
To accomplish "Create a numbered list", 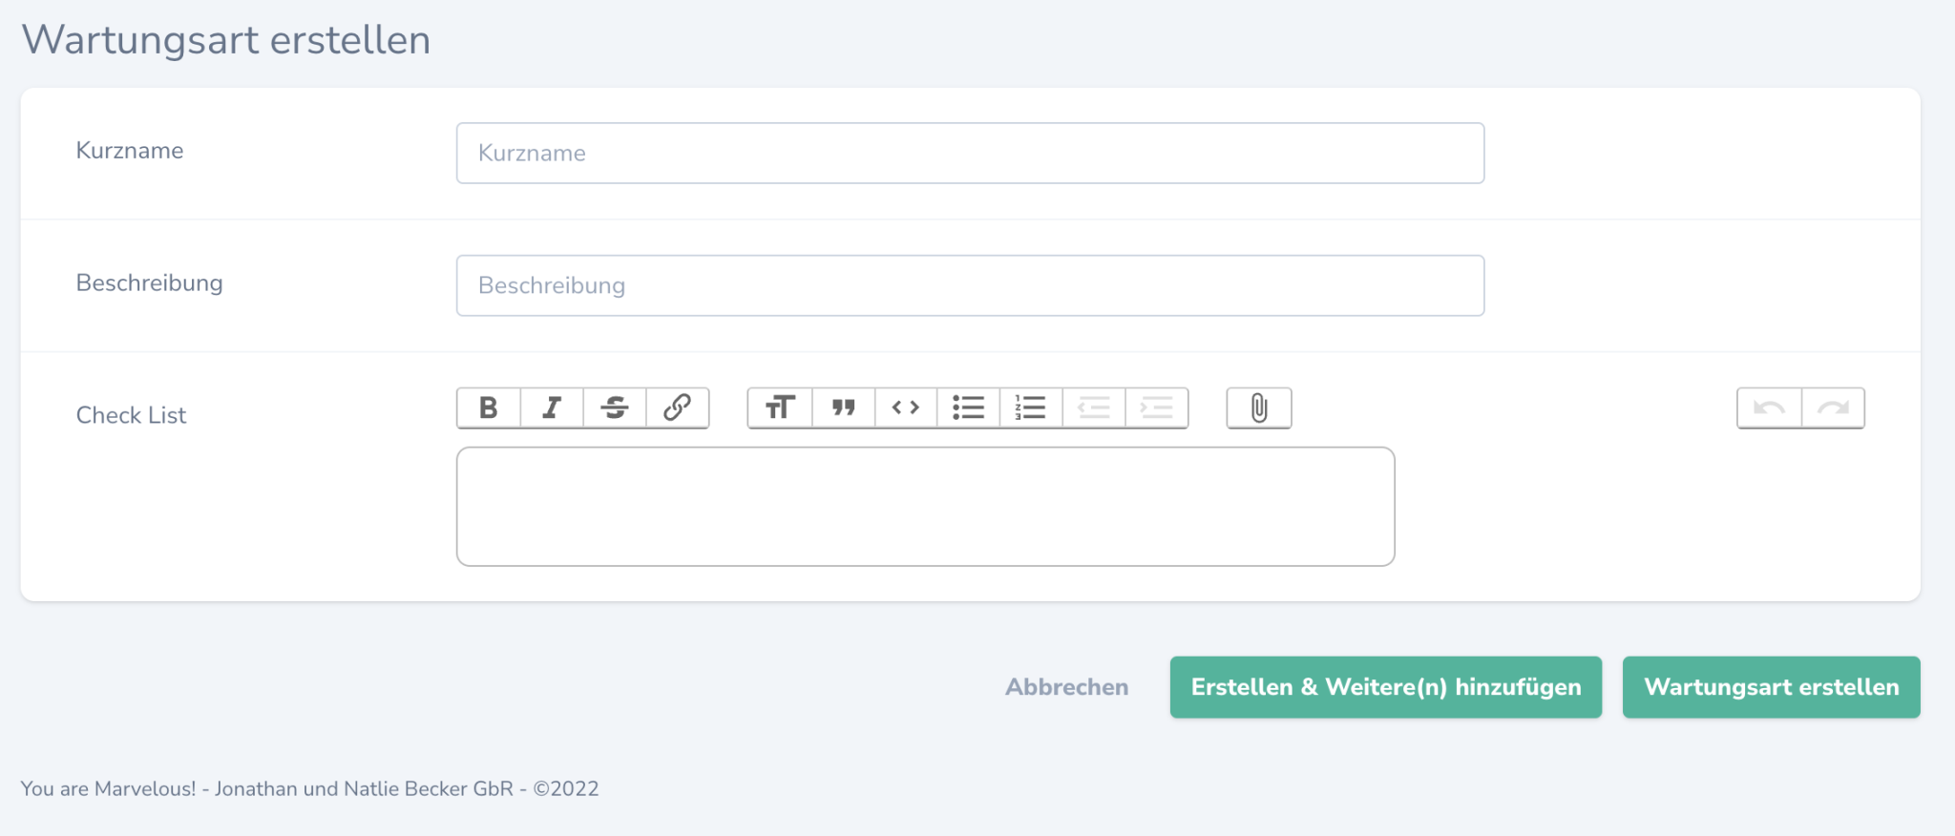I will pos(1031,408).
